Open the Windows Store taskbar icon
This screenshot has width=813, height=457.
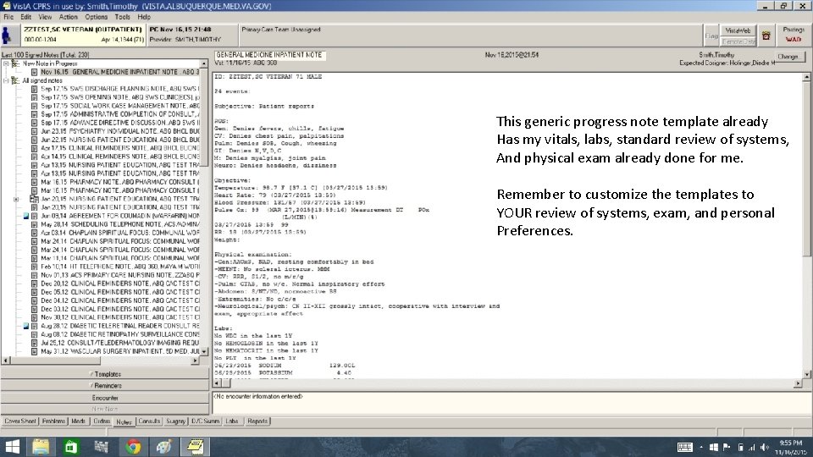click(71, 447)
